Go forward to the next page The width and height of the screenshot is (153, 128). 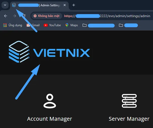pos(15,16)
